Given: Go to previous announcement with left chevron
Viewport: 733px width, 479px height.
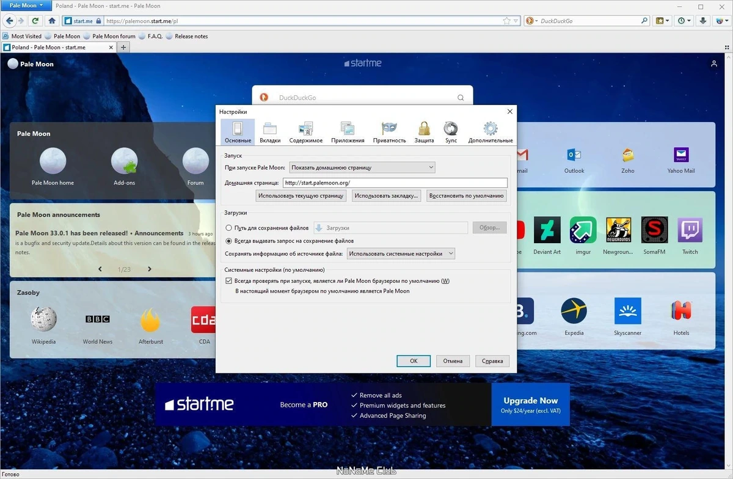Looking at the screenshot, I should coord(101,269).
